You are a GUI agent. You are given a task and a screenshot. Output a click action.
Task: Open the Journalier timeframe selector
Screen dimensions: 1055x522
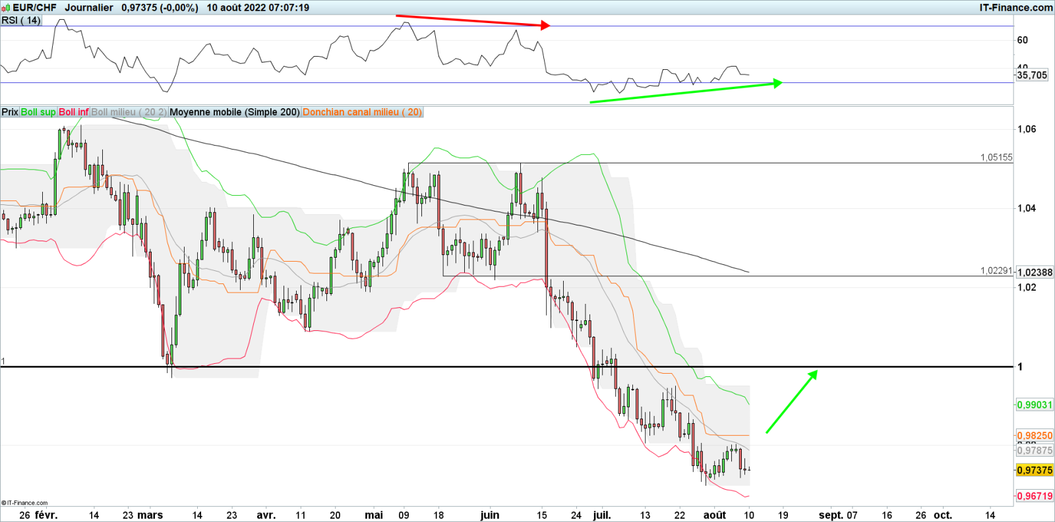coord(89,8)
